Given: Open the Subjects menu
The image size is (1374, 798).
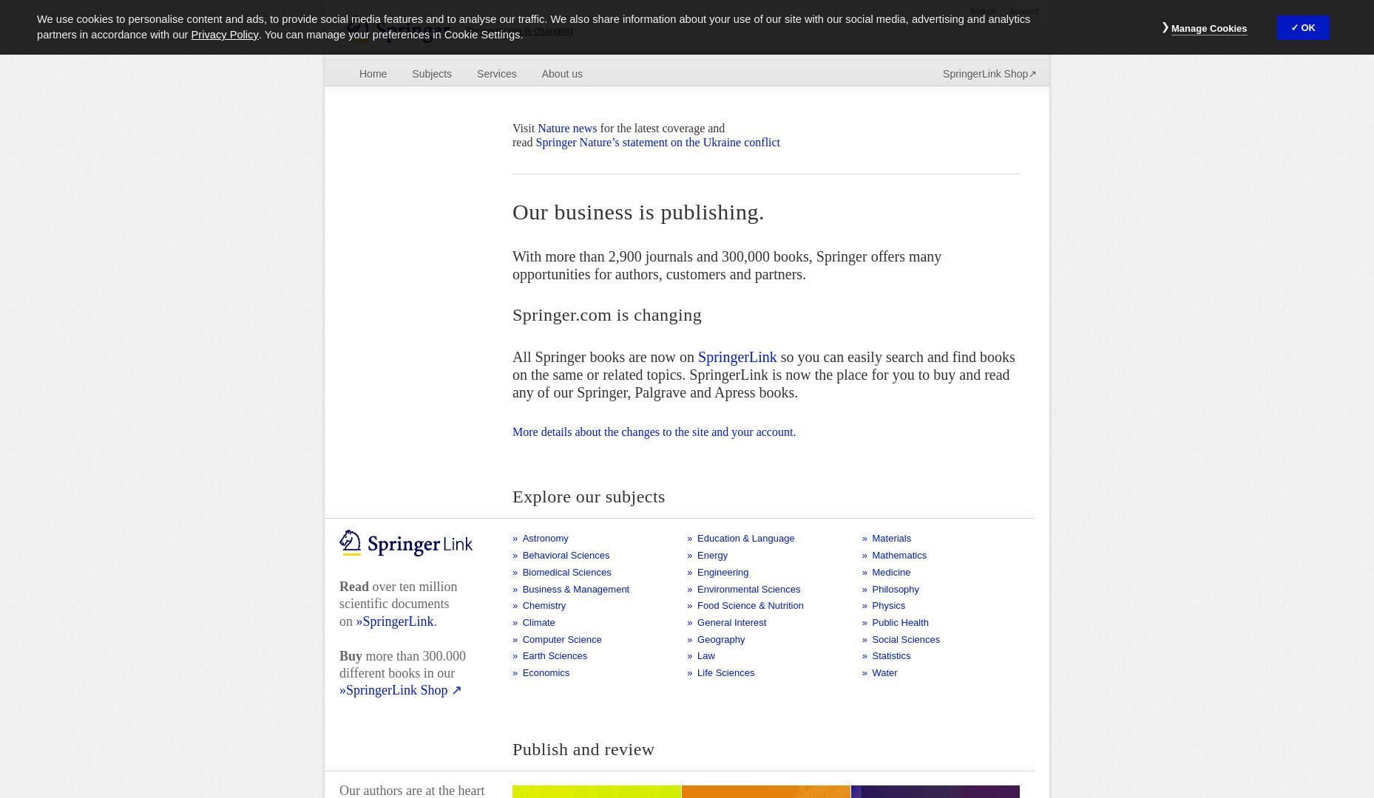Looking at the screenshot, I should tap(432, 74).
